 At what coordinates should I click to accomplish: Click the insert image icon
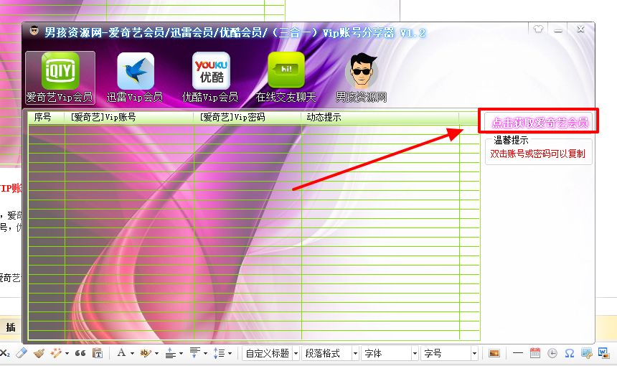pos(494,353)
